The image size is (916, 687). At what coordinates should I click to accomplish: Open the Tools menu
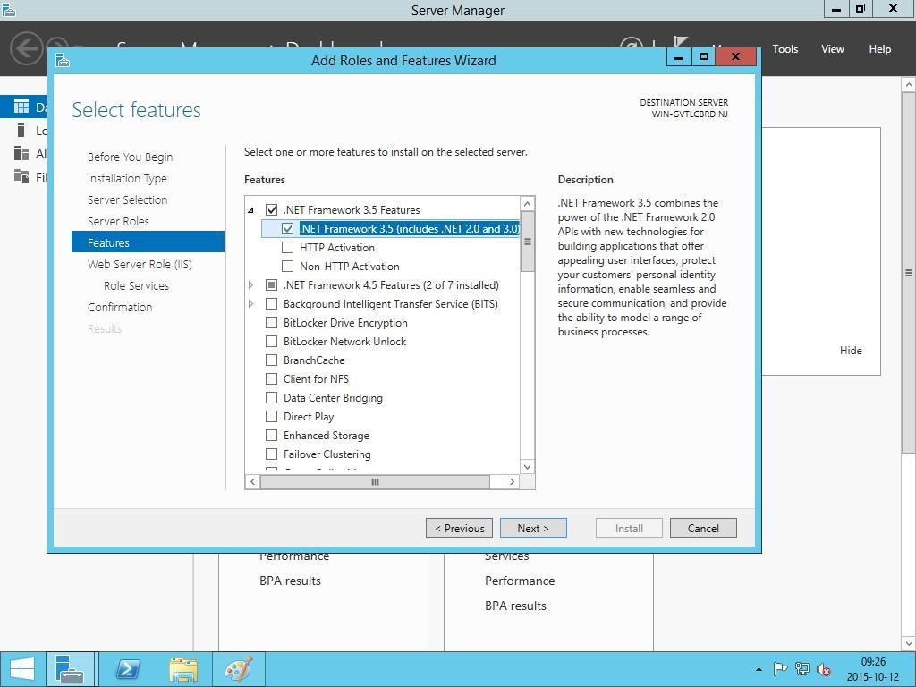pyautogui.click(x=785, y=49)
